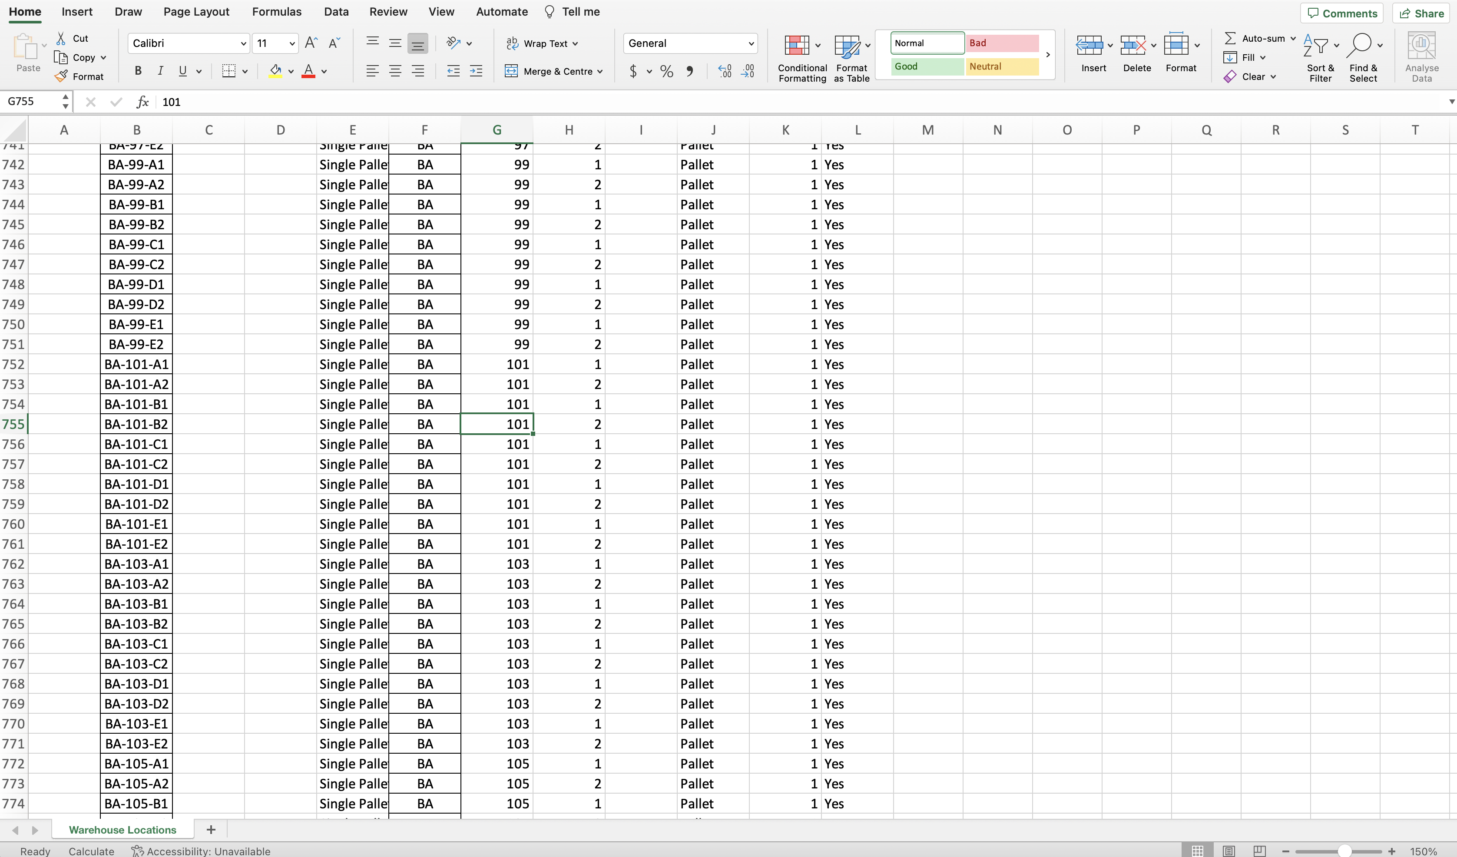Screen dimensions: 1457x857
Task: Open the Calibri font name dropdown
Action: coord(243,43)
